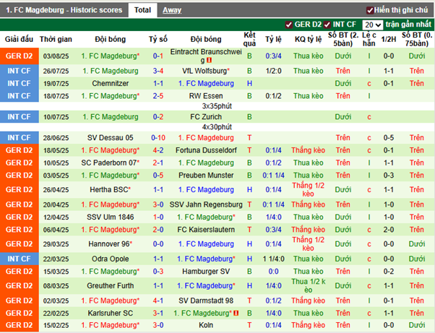Open the FC Kaiserslautern team link
Screen dimensions: 435x333
[206, 230]
